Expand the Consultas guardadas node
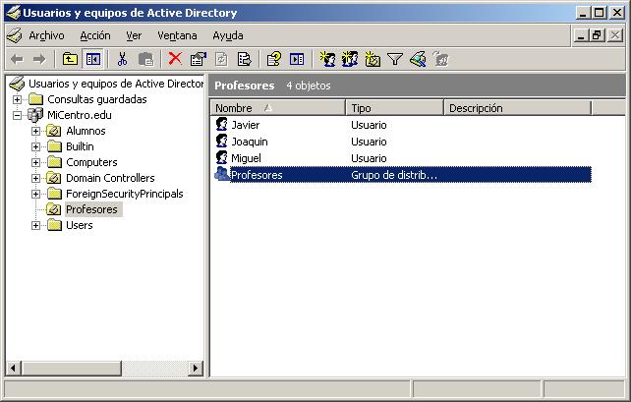This screenshot has height=402, width=631. pyautogui.click(x=18, y=99)
